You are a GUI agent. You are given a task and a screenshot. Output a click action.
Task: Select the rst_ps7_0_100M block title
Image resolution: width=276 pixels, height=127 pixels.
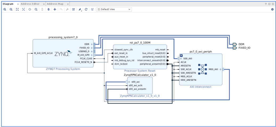tap(140, 42)
